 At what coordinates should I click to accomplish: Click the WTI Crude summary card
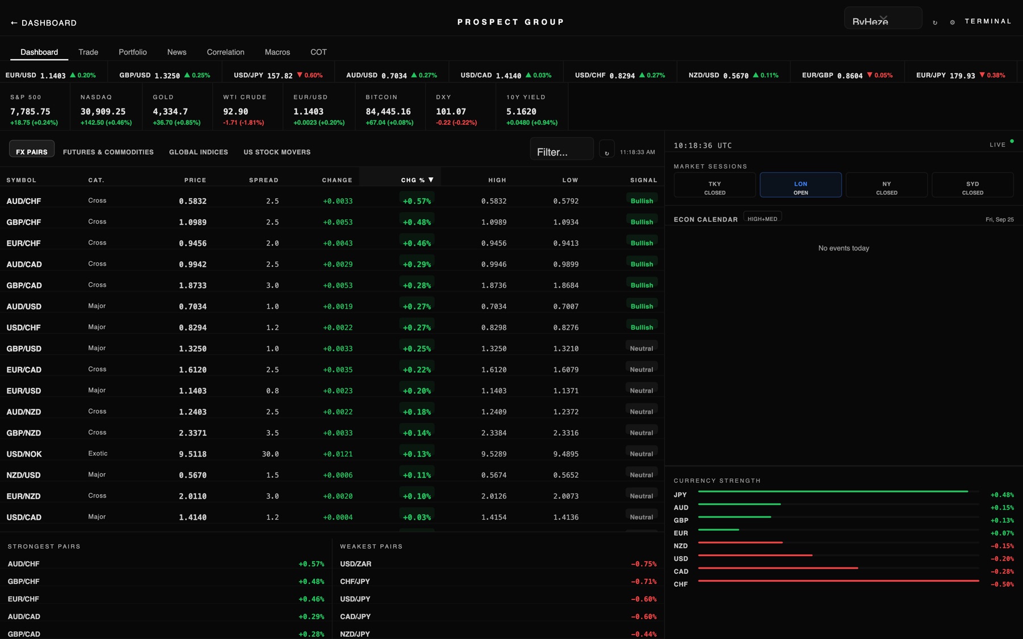point(248,106)
